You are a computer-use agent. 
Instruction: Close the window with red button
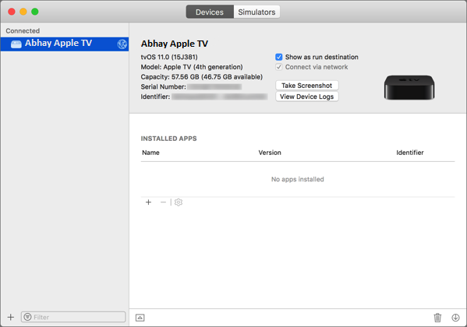(12, 12)
